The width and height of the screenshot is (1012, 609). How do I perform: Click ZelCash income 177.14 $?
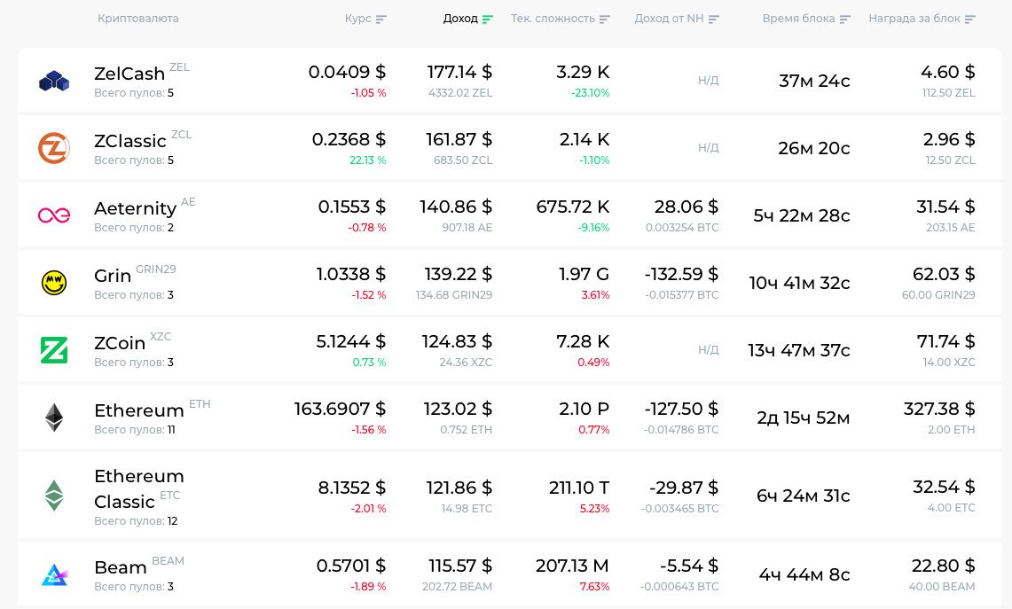459,72
